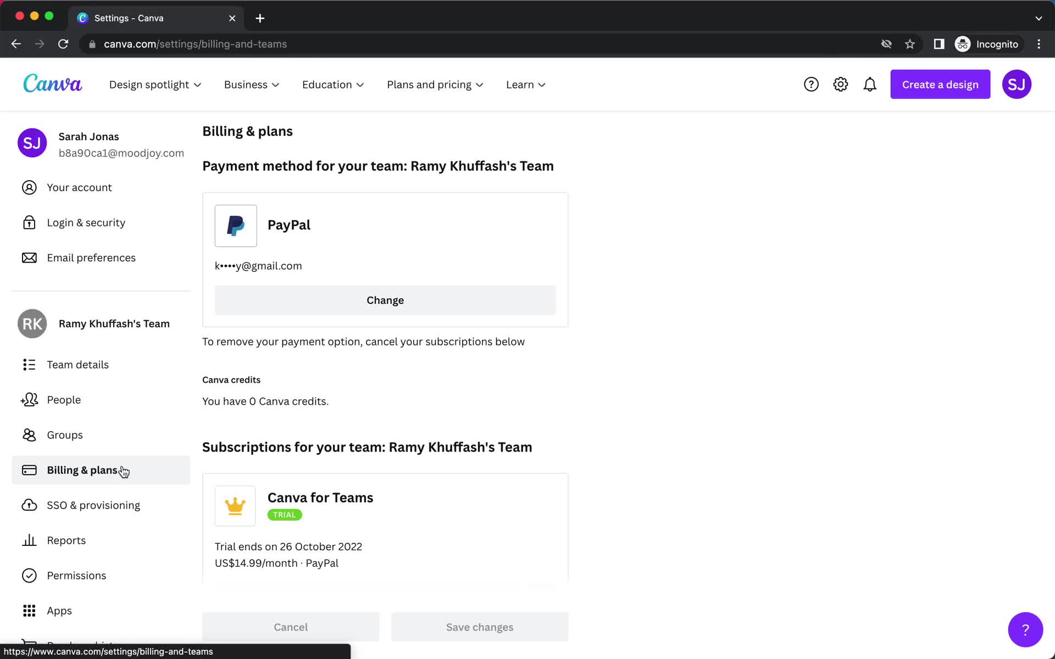Click the Groups icon in sidebar
The image size is (1055, 659).
click(29, 435)
